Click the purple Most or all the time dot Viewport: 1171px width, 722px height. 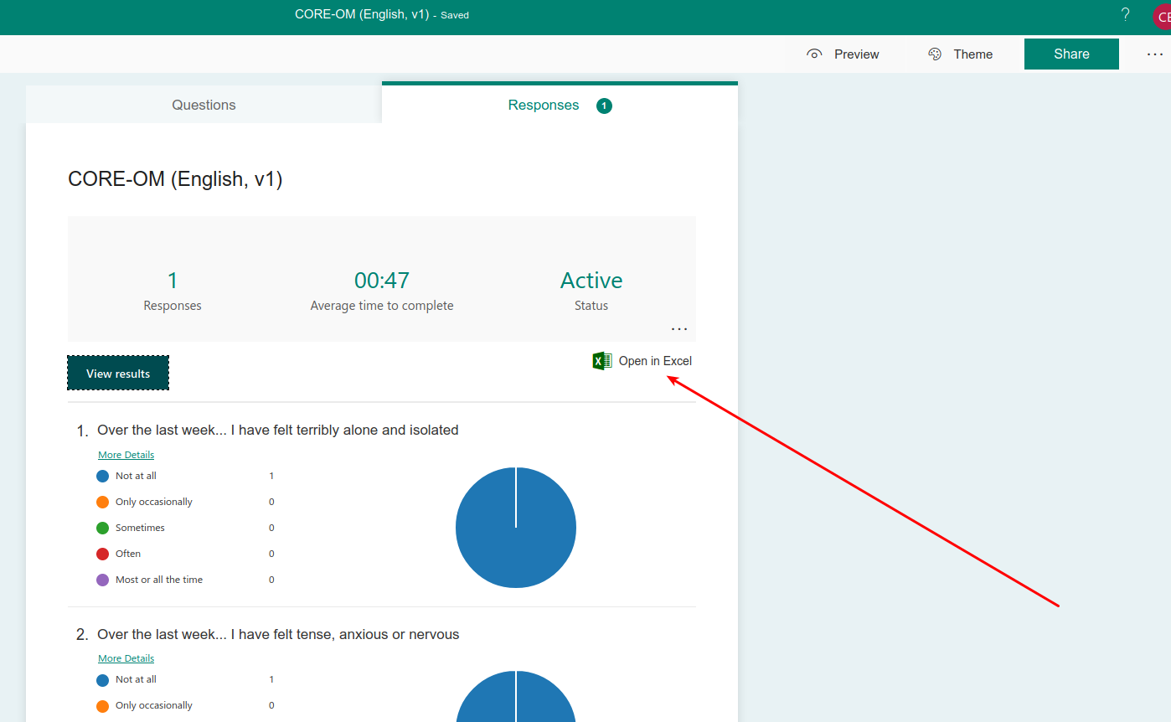tap(101, 579)
